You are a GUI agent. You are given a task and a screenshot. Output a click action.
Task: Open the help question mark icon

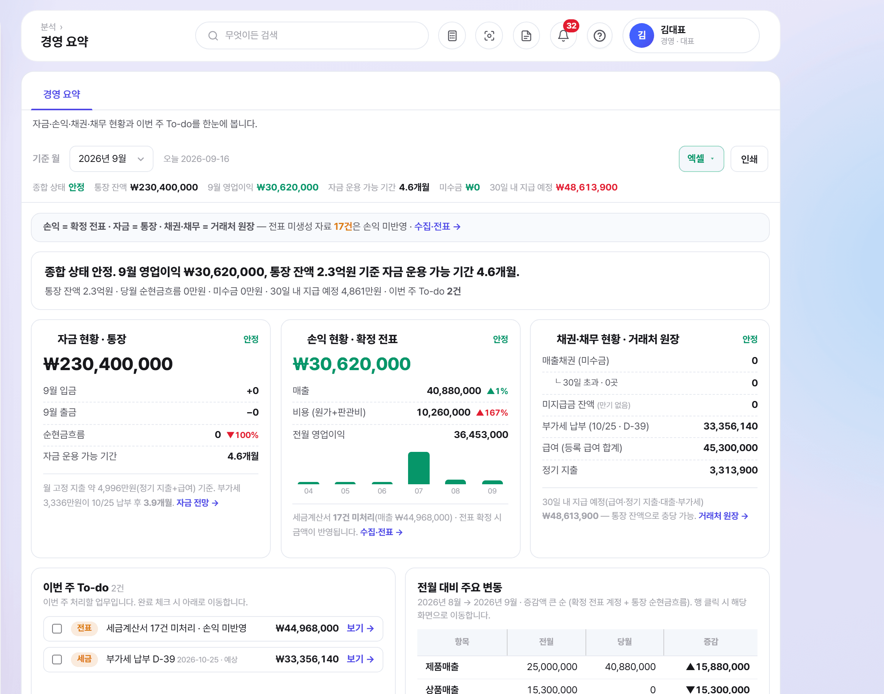tap(599, 36)
